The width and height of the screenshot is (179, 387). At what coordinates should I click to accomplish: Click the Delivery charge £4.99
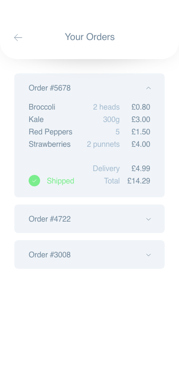(141, 169)
